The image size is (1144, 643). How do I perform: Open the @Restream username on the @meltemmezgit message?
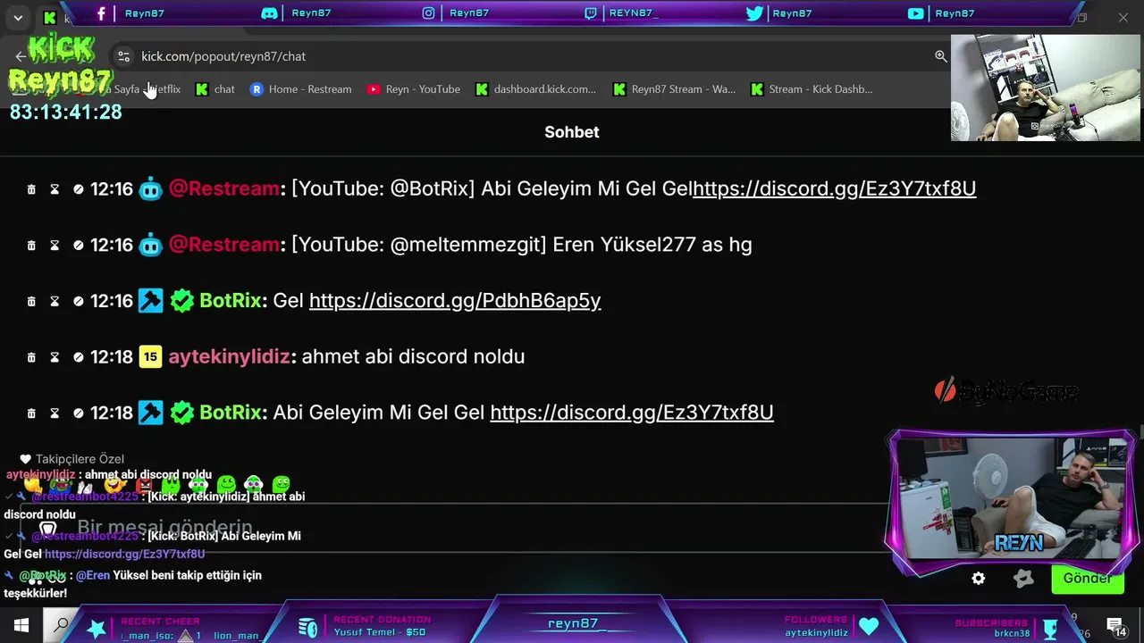coord(224,245)
